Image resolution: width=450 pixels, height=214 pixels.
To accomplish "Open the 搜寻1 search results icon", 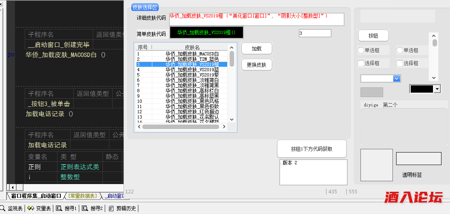I will tap(59, 208).
